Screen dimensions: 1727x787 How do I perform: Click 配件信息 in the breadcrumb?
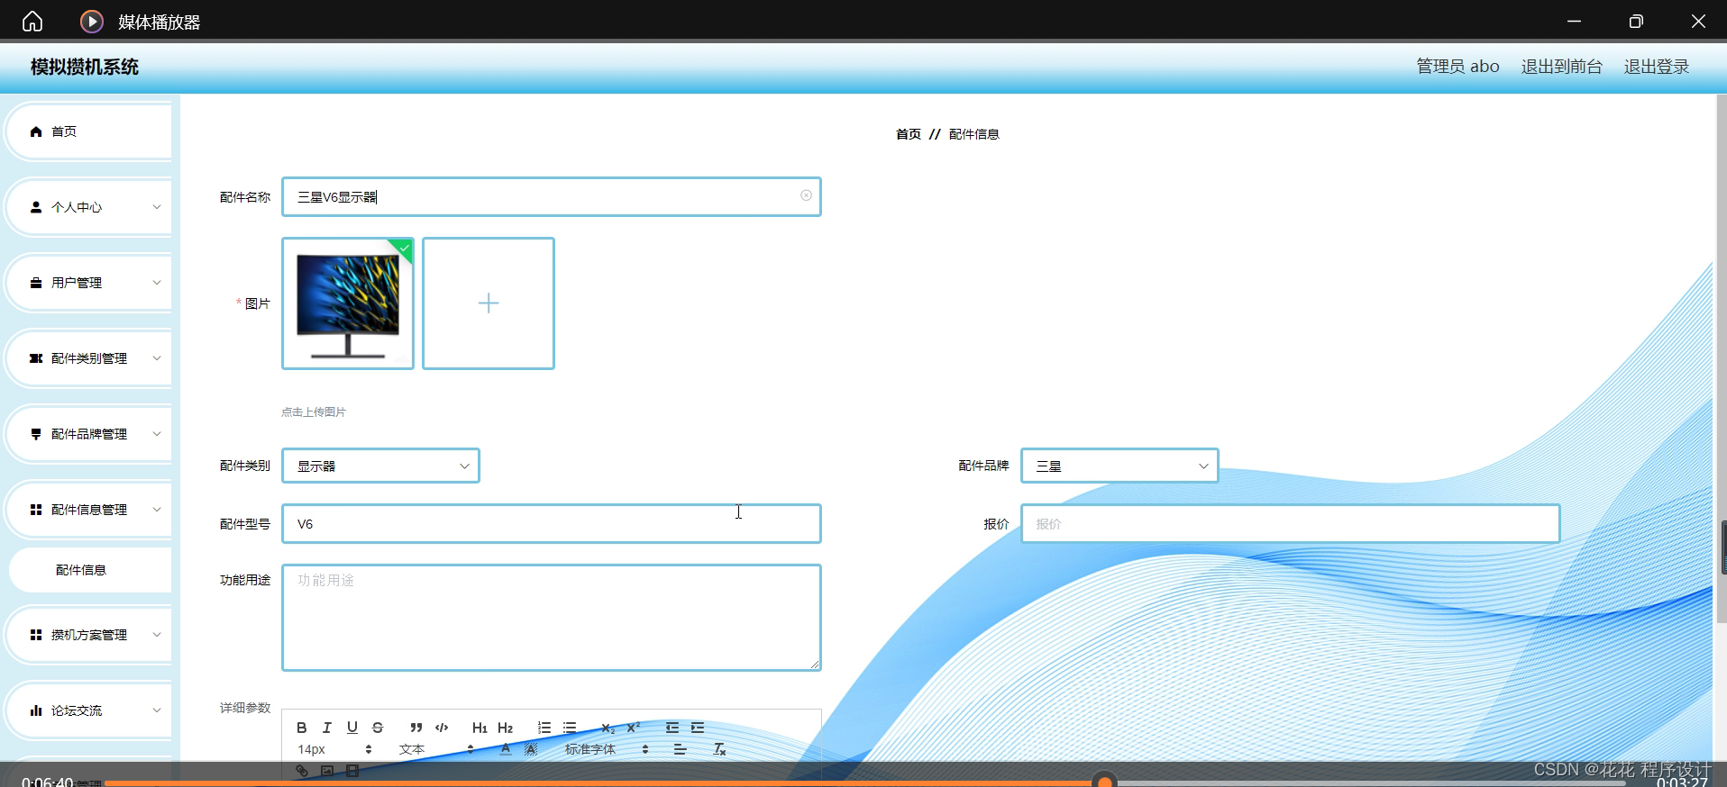point(974,134)
